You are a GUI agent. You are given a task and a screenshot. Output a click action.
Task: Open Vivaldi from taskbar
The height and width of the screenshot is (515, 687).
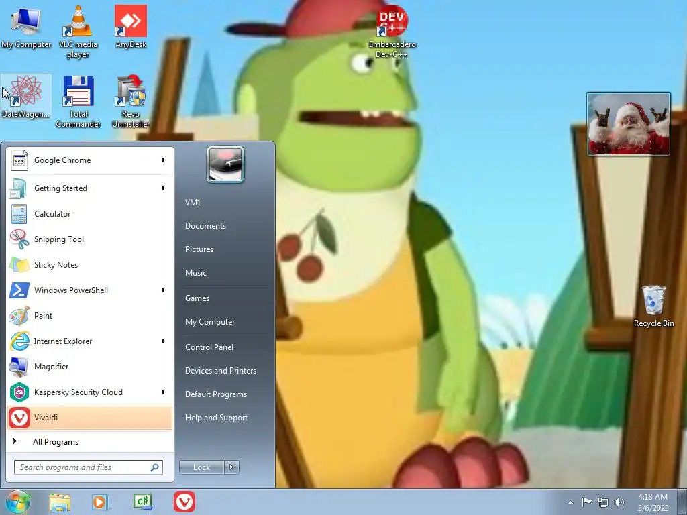coord(184,502)
